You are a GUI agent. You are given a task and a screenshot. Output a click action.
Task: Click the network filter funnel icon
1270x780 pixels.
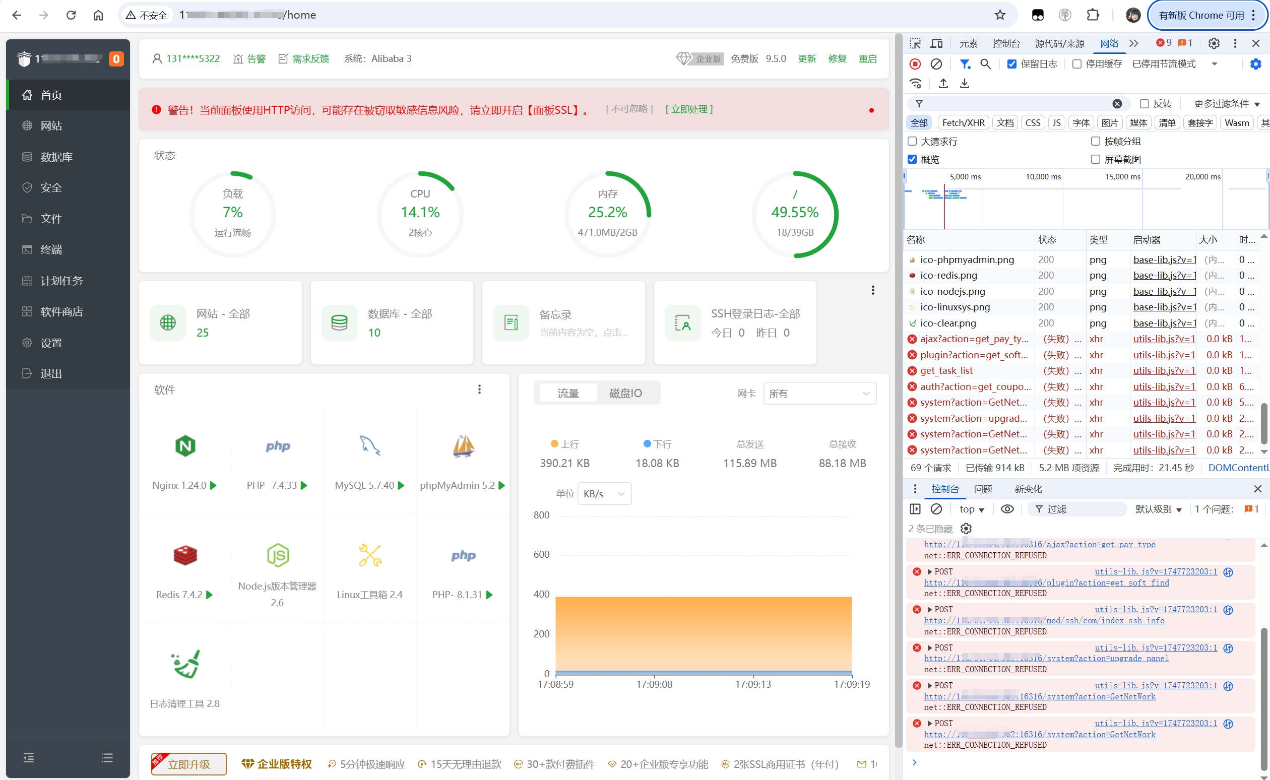(x=965, y=64)
